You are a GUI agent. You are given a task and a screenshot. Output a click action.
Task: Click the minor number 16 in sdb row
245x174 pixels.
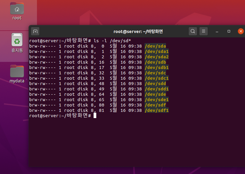pyautogui.click(x=102, y=62)
